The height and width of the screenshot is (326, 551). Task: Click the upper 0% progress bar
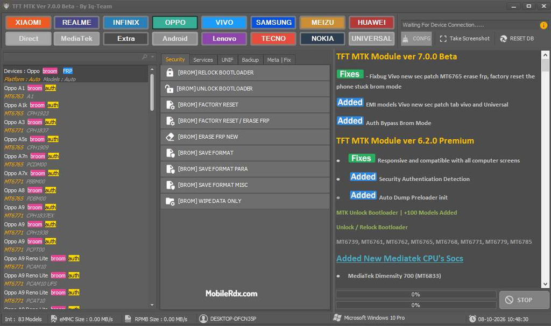pos(416,294)
